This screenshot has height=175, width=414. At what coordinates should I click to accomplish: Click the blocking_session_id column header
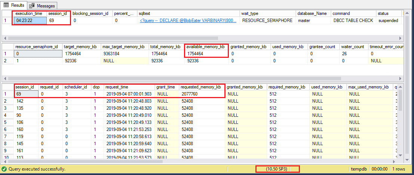coord(91,13)
